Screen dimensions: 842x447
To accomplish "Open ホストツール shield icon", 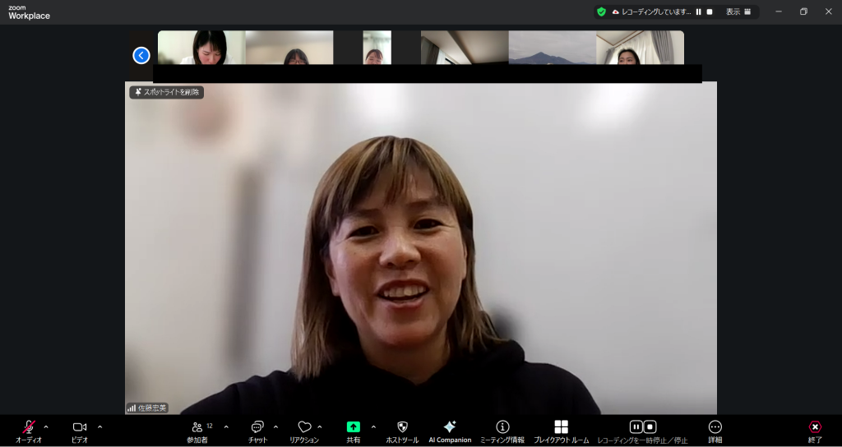I will 402,427.
